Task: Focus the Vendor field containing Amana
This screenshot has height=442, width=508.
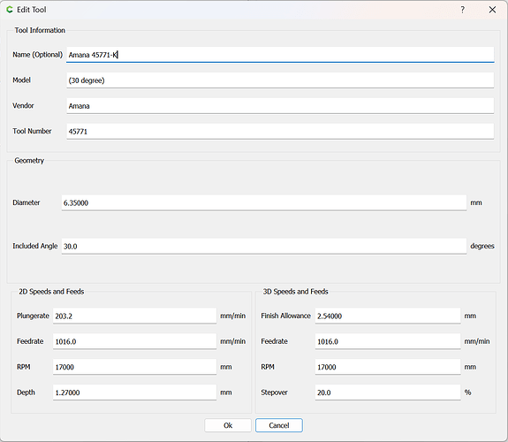Action: point(280,106)
